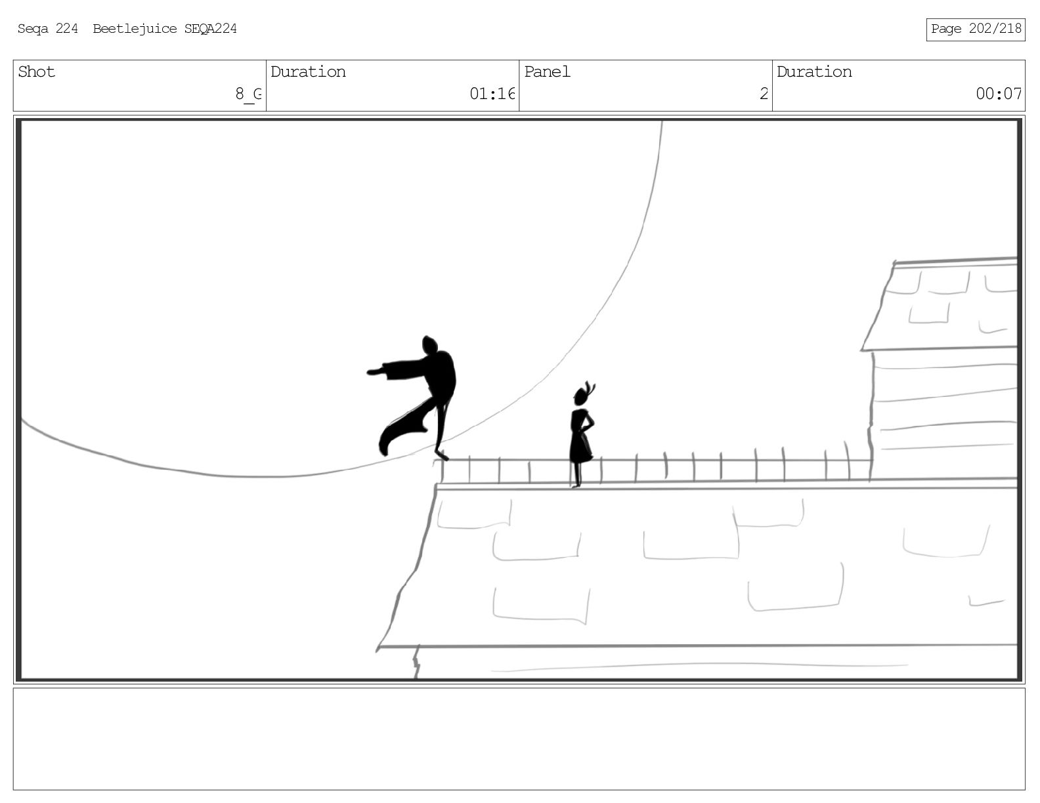The image size is (1040, 803).
Task: Click the shot duration value '01:16'
Action: click(492, 94)
